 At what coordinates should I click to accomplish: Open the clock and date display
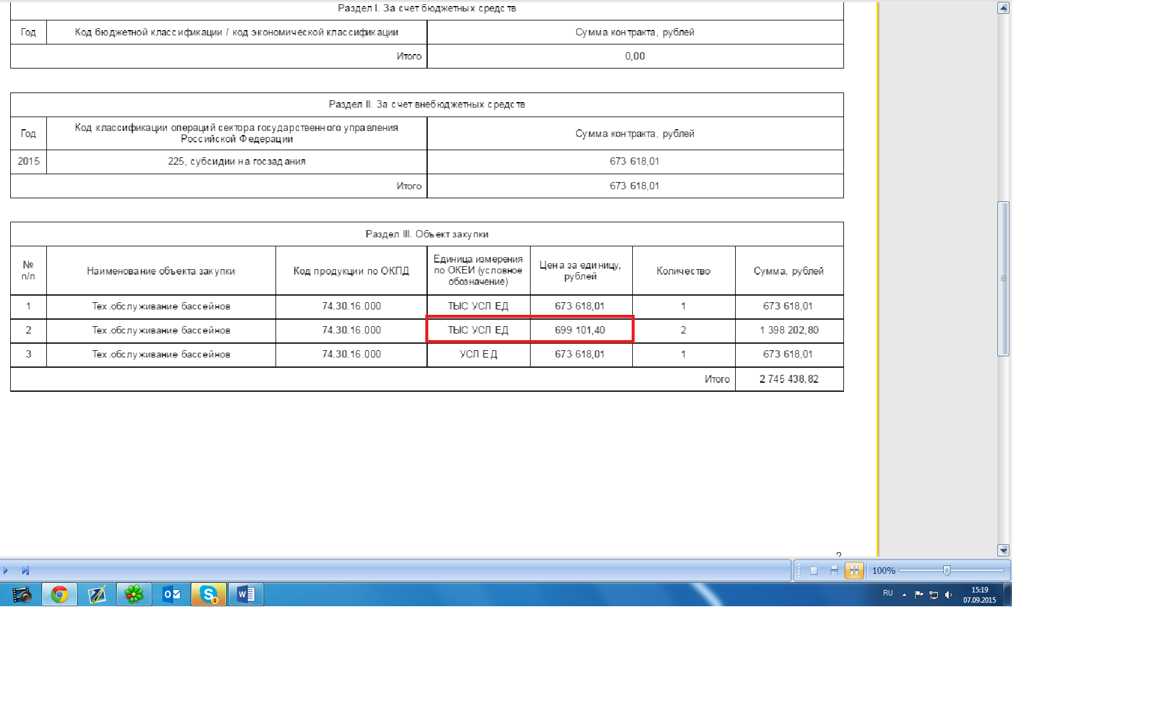(x=979, y=595)
